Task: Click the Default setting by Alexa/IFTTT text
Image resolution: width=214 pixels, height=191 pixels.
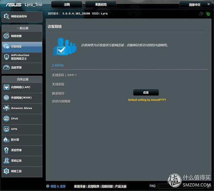Action: coord(147,100)
